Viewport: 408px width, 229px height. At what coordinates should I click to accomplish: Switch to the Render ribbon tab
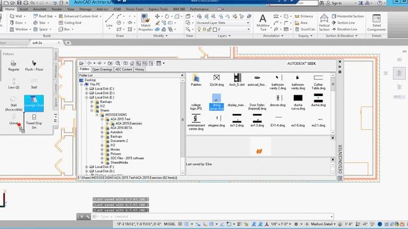[x=57, y=9]
